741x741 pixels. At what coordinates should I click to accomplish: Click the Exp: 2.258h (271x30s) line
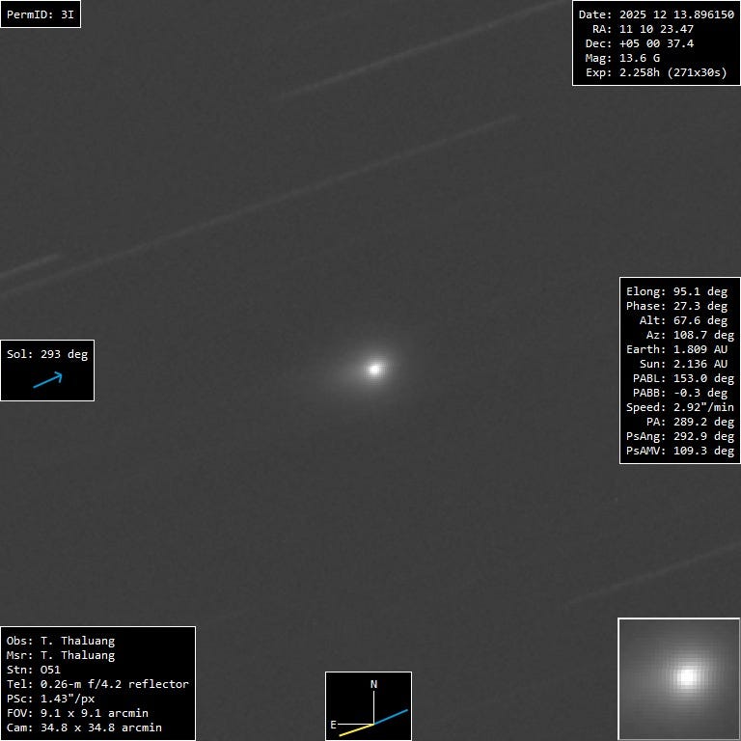pyautogui.click(x=656, y=72)
